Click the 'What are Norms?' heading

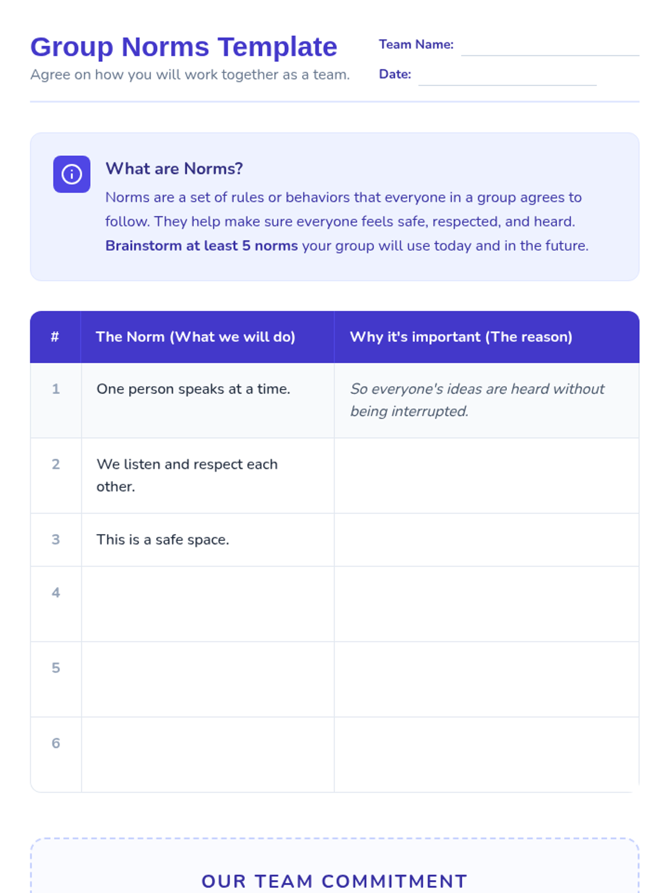tap(174, 169)
